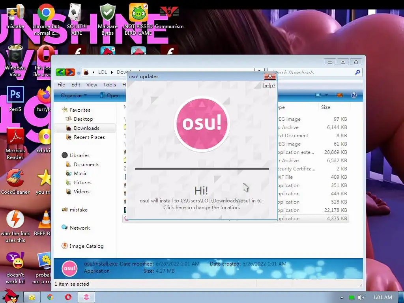Image resolution: width=404 pixels, height=303 pixels.
Task: Click the Explorer help question mark icon
Action: (354, 95)
